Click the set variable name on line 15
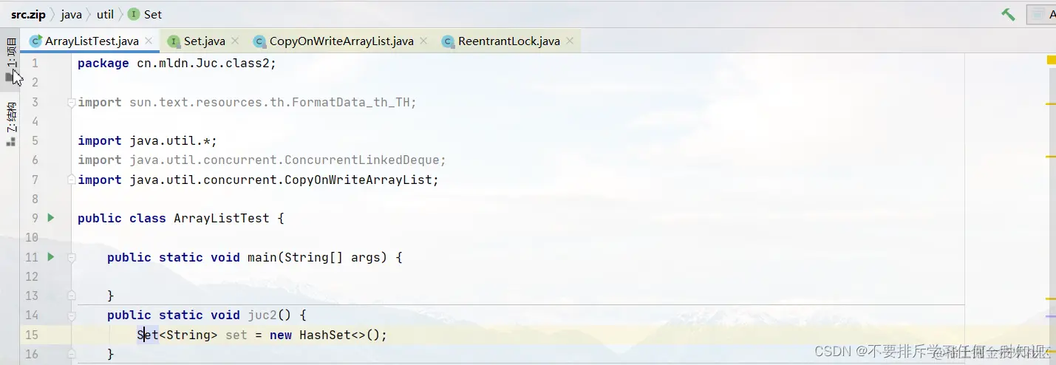Viewport: 1056px width, 365px height. tap(236, 335)
